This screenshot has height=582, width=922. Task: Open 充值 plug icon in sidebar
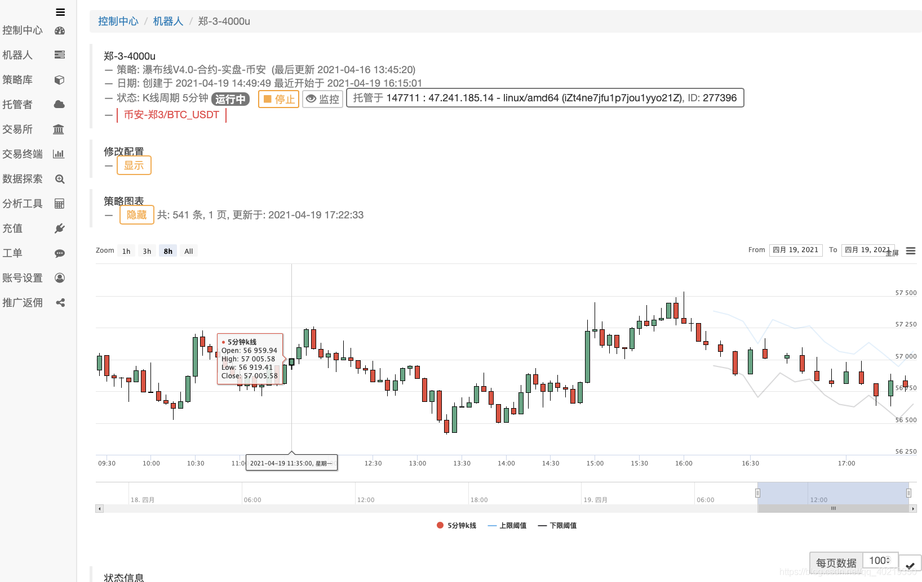tap(60, 229)
